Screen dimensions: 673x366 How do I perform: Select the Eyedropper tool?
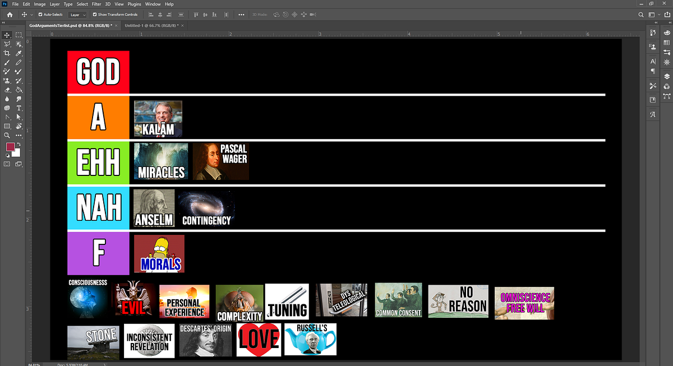[19, 53]
